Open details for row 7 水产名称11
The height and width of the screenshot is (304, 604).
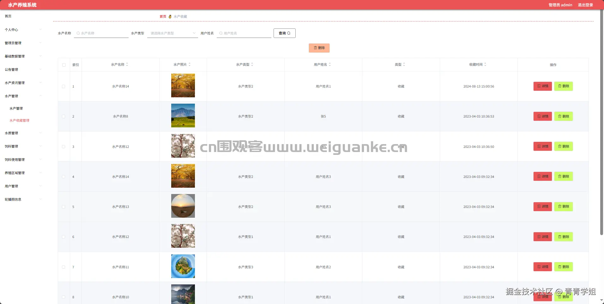pyautogui.click(x=542, y=267)
